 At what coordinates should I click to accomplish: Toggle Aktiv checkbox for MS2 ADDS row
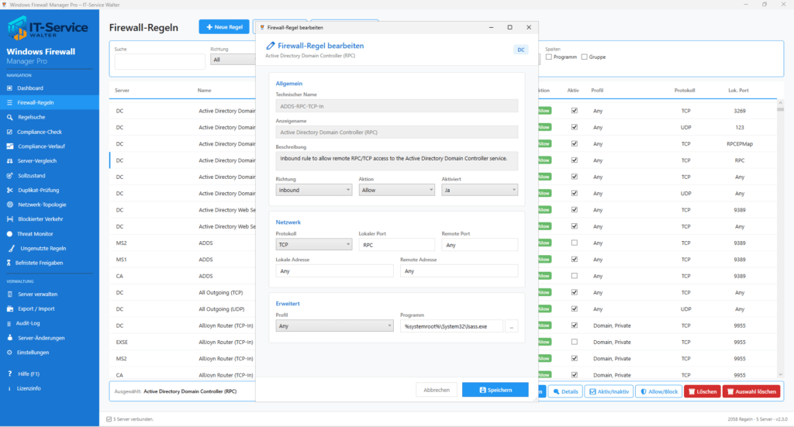[575, 243]
